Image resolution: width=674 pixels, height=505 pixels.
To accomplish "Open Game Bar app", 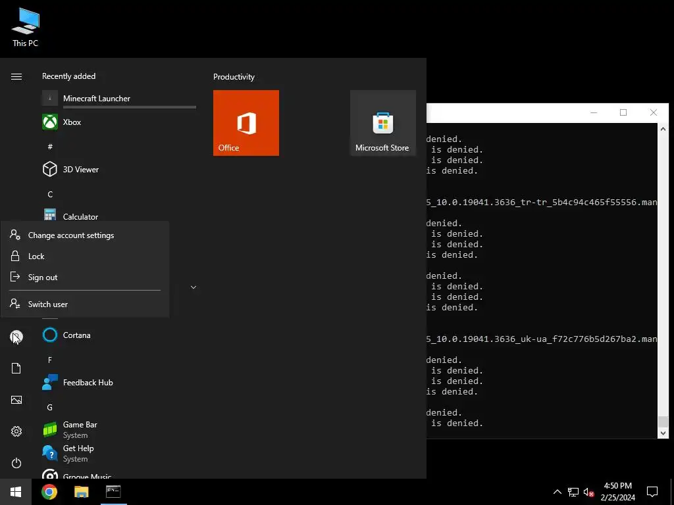I will click(118, 429).
